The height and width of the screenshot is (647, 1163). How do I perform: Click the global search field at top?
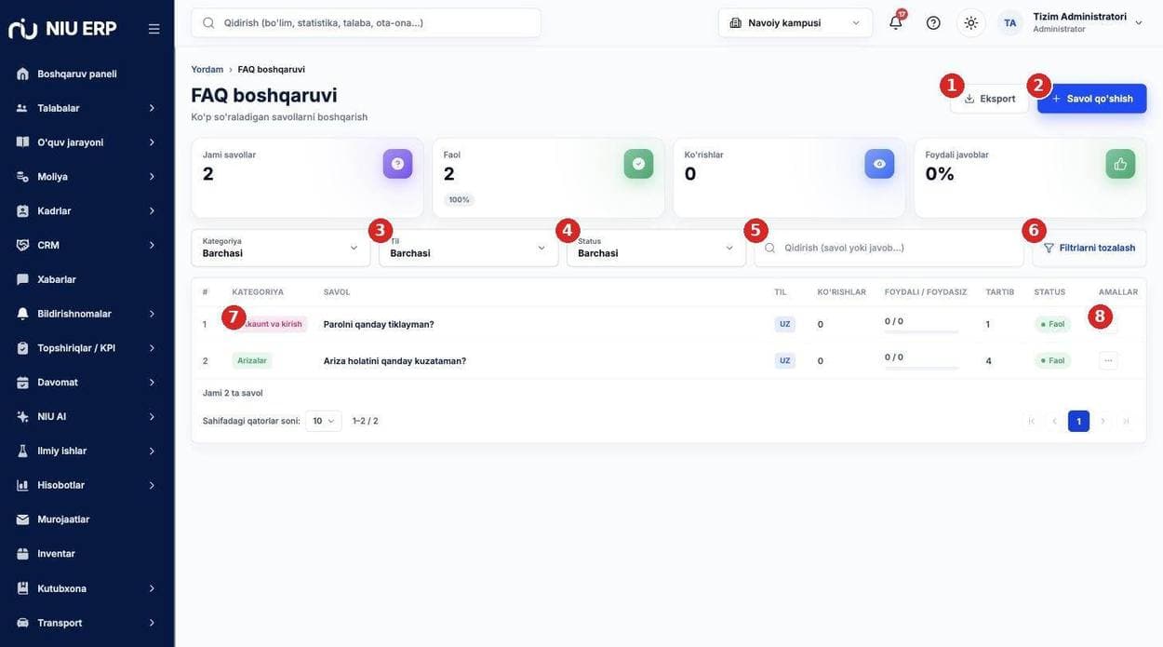click(366, 22)
